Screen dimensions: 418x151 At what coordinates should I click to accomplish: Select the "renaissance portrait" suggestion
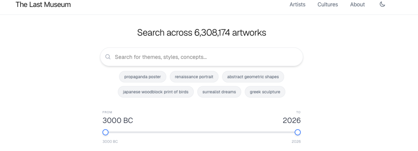(x=194, y=77)
